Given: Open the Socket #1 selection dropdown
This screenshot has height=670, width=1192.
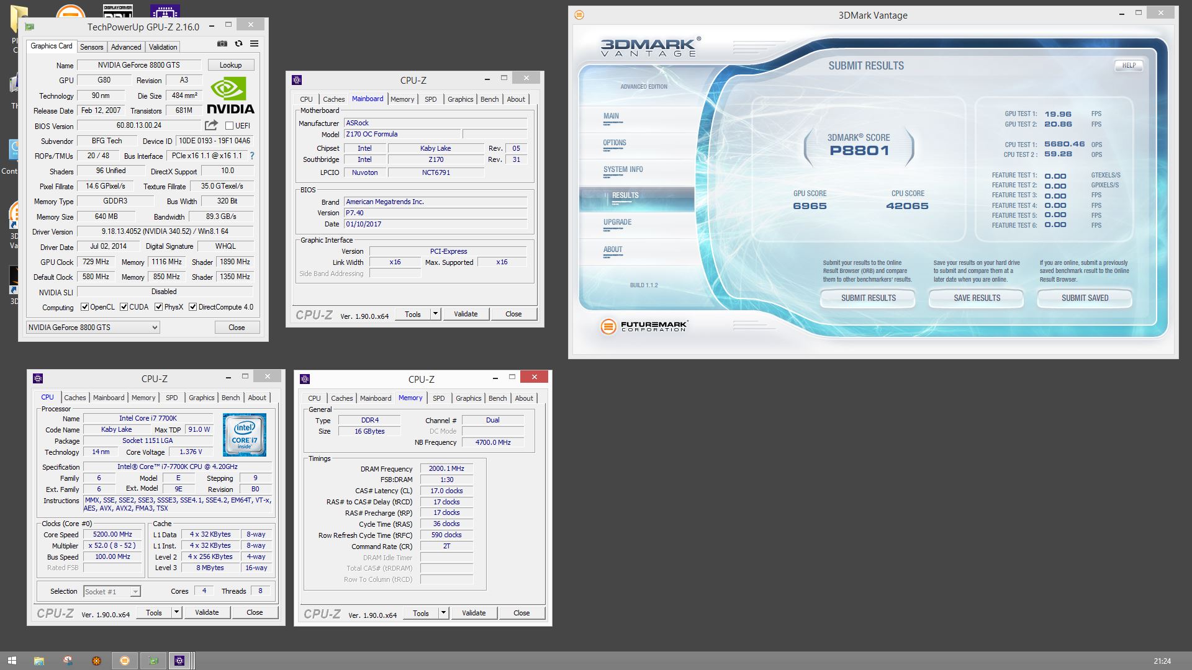Looking at the screenshot, I should click(112, 592).
